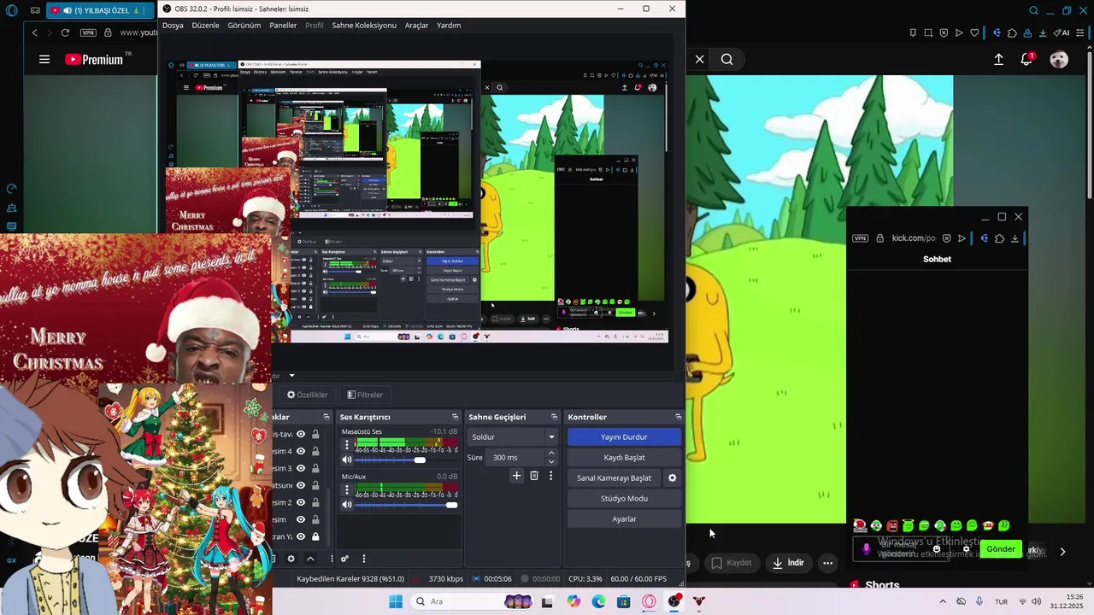This screenshot has width=1094, height=615.
Task: Open emoji picker in Kick chat box
Action: coord(936,549)
